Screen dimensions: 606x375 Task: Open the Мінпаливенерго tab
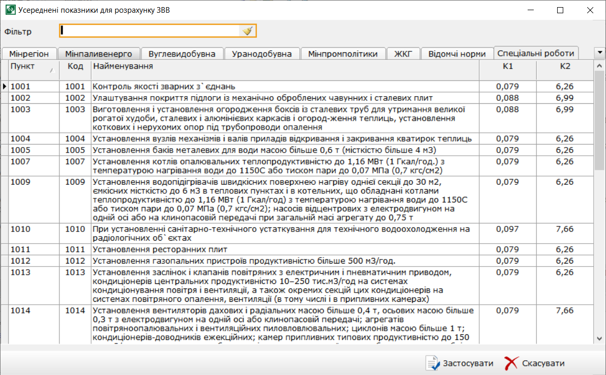click(x=99, y=53)
